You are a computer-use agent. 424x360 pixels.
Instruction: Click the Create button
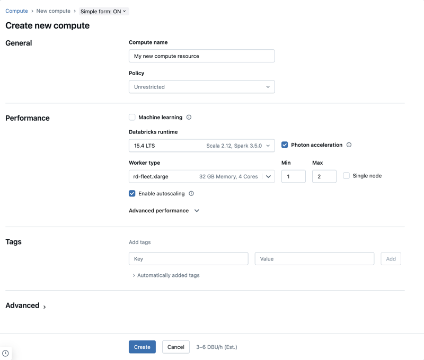142,347
